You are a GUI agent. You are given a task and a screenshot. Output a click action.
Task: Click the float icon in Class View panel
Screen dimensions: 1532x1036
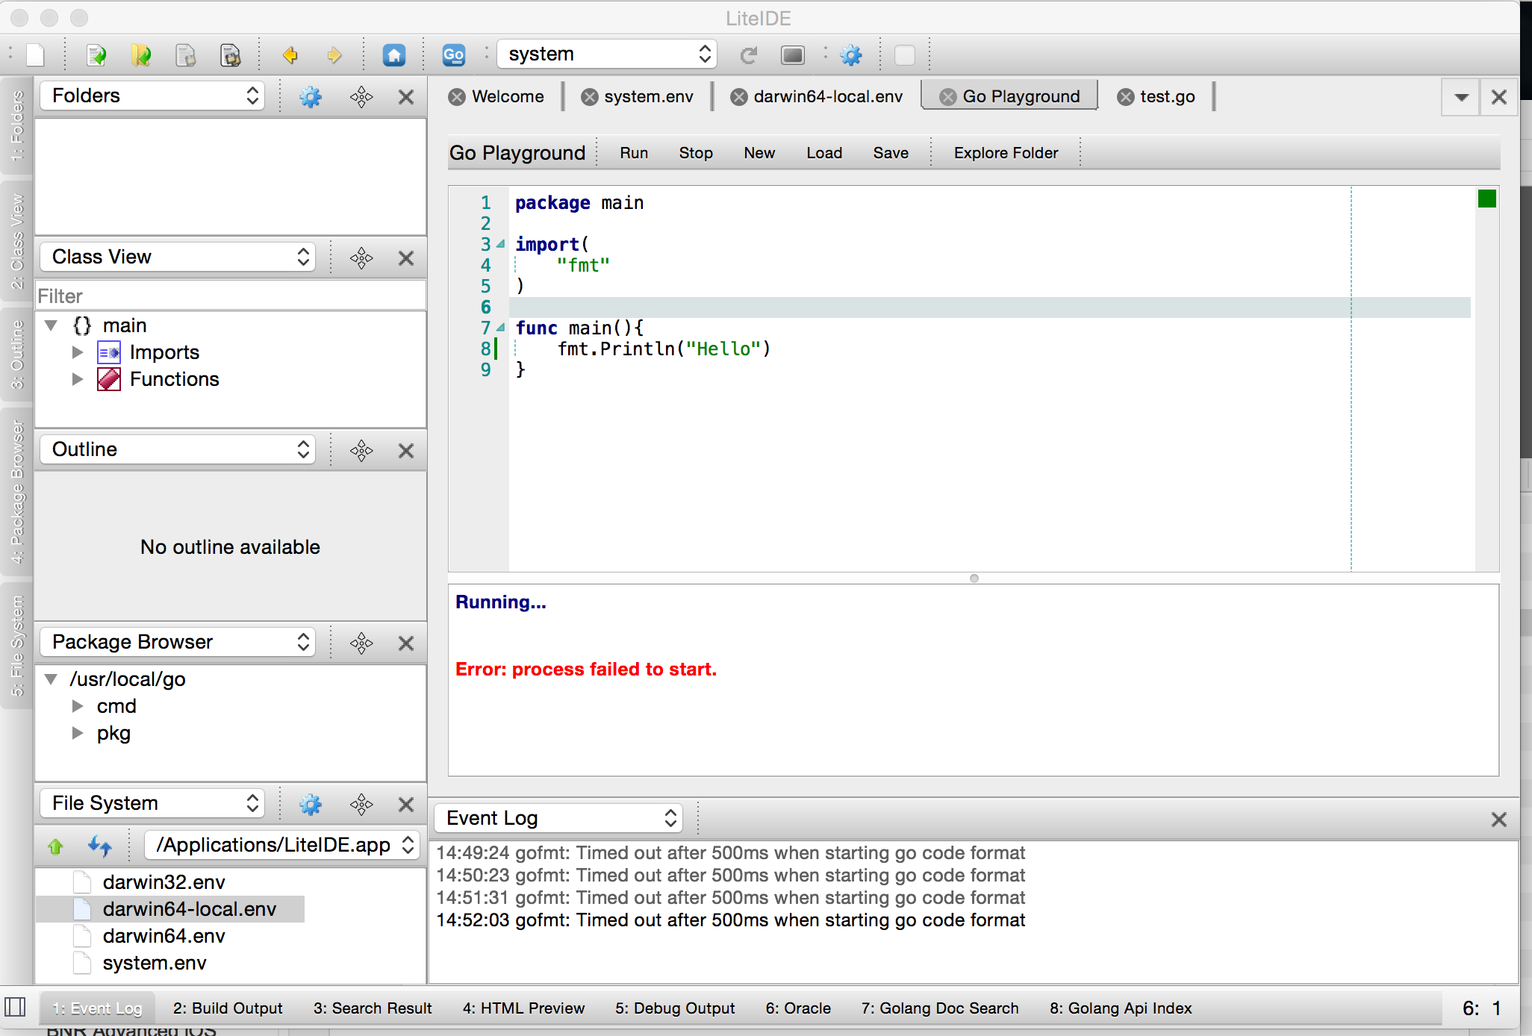(361, 258)
